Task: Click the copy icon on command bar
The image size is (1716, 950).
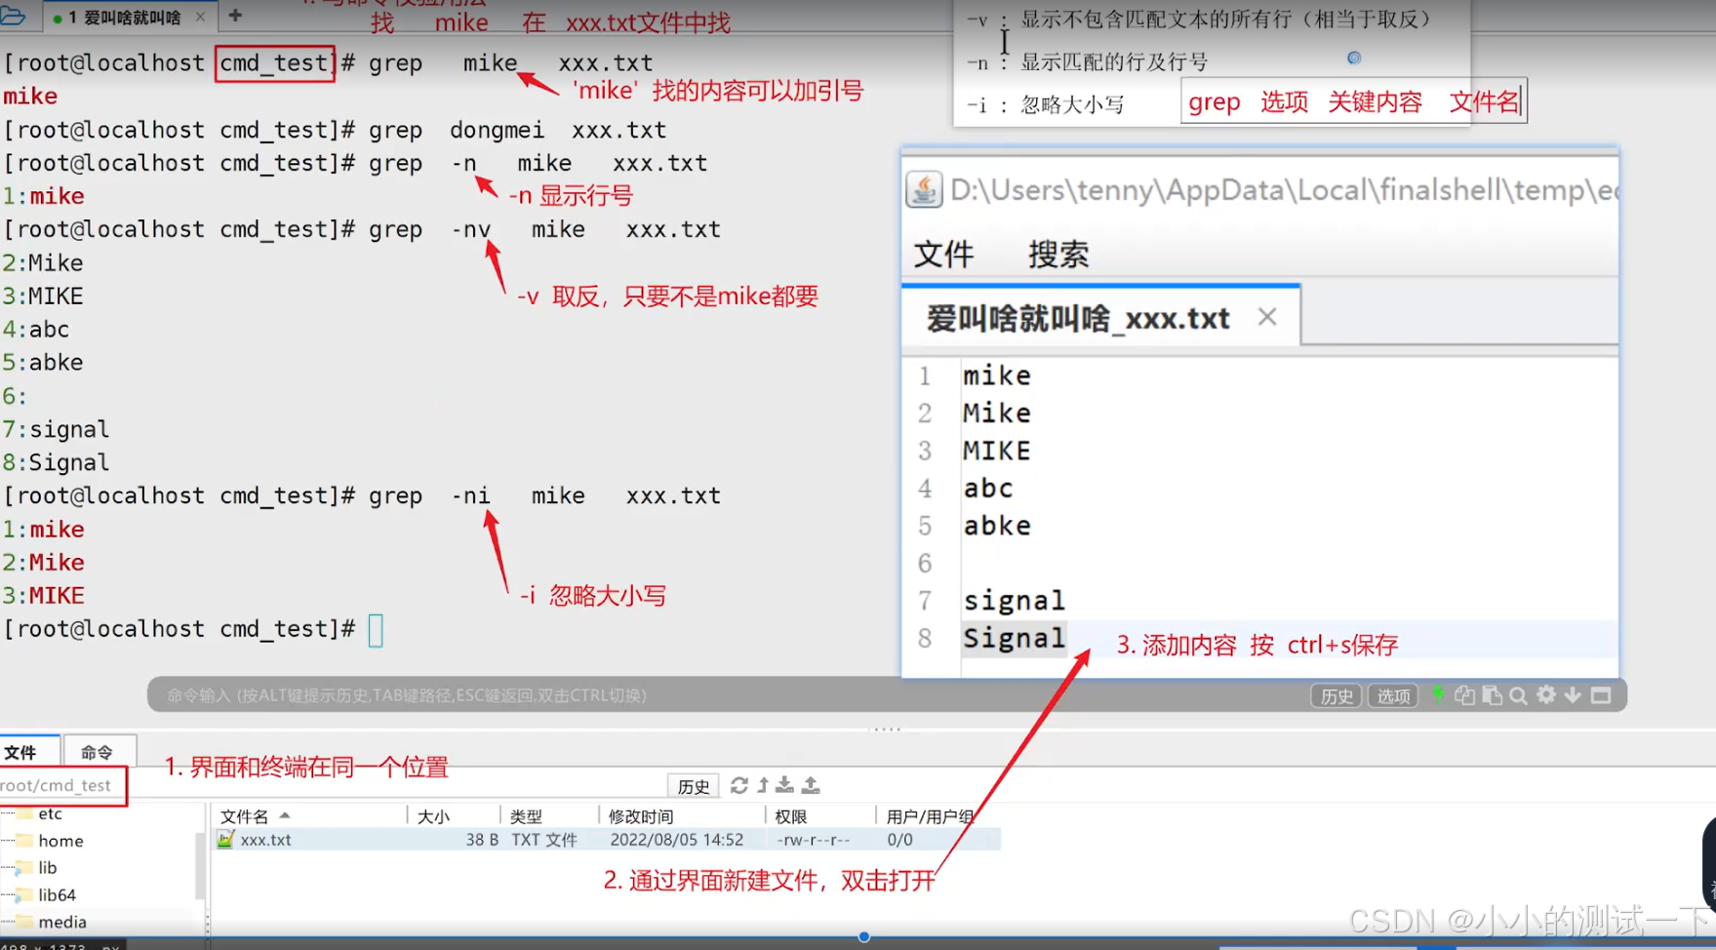Action: coord(1465,694)
